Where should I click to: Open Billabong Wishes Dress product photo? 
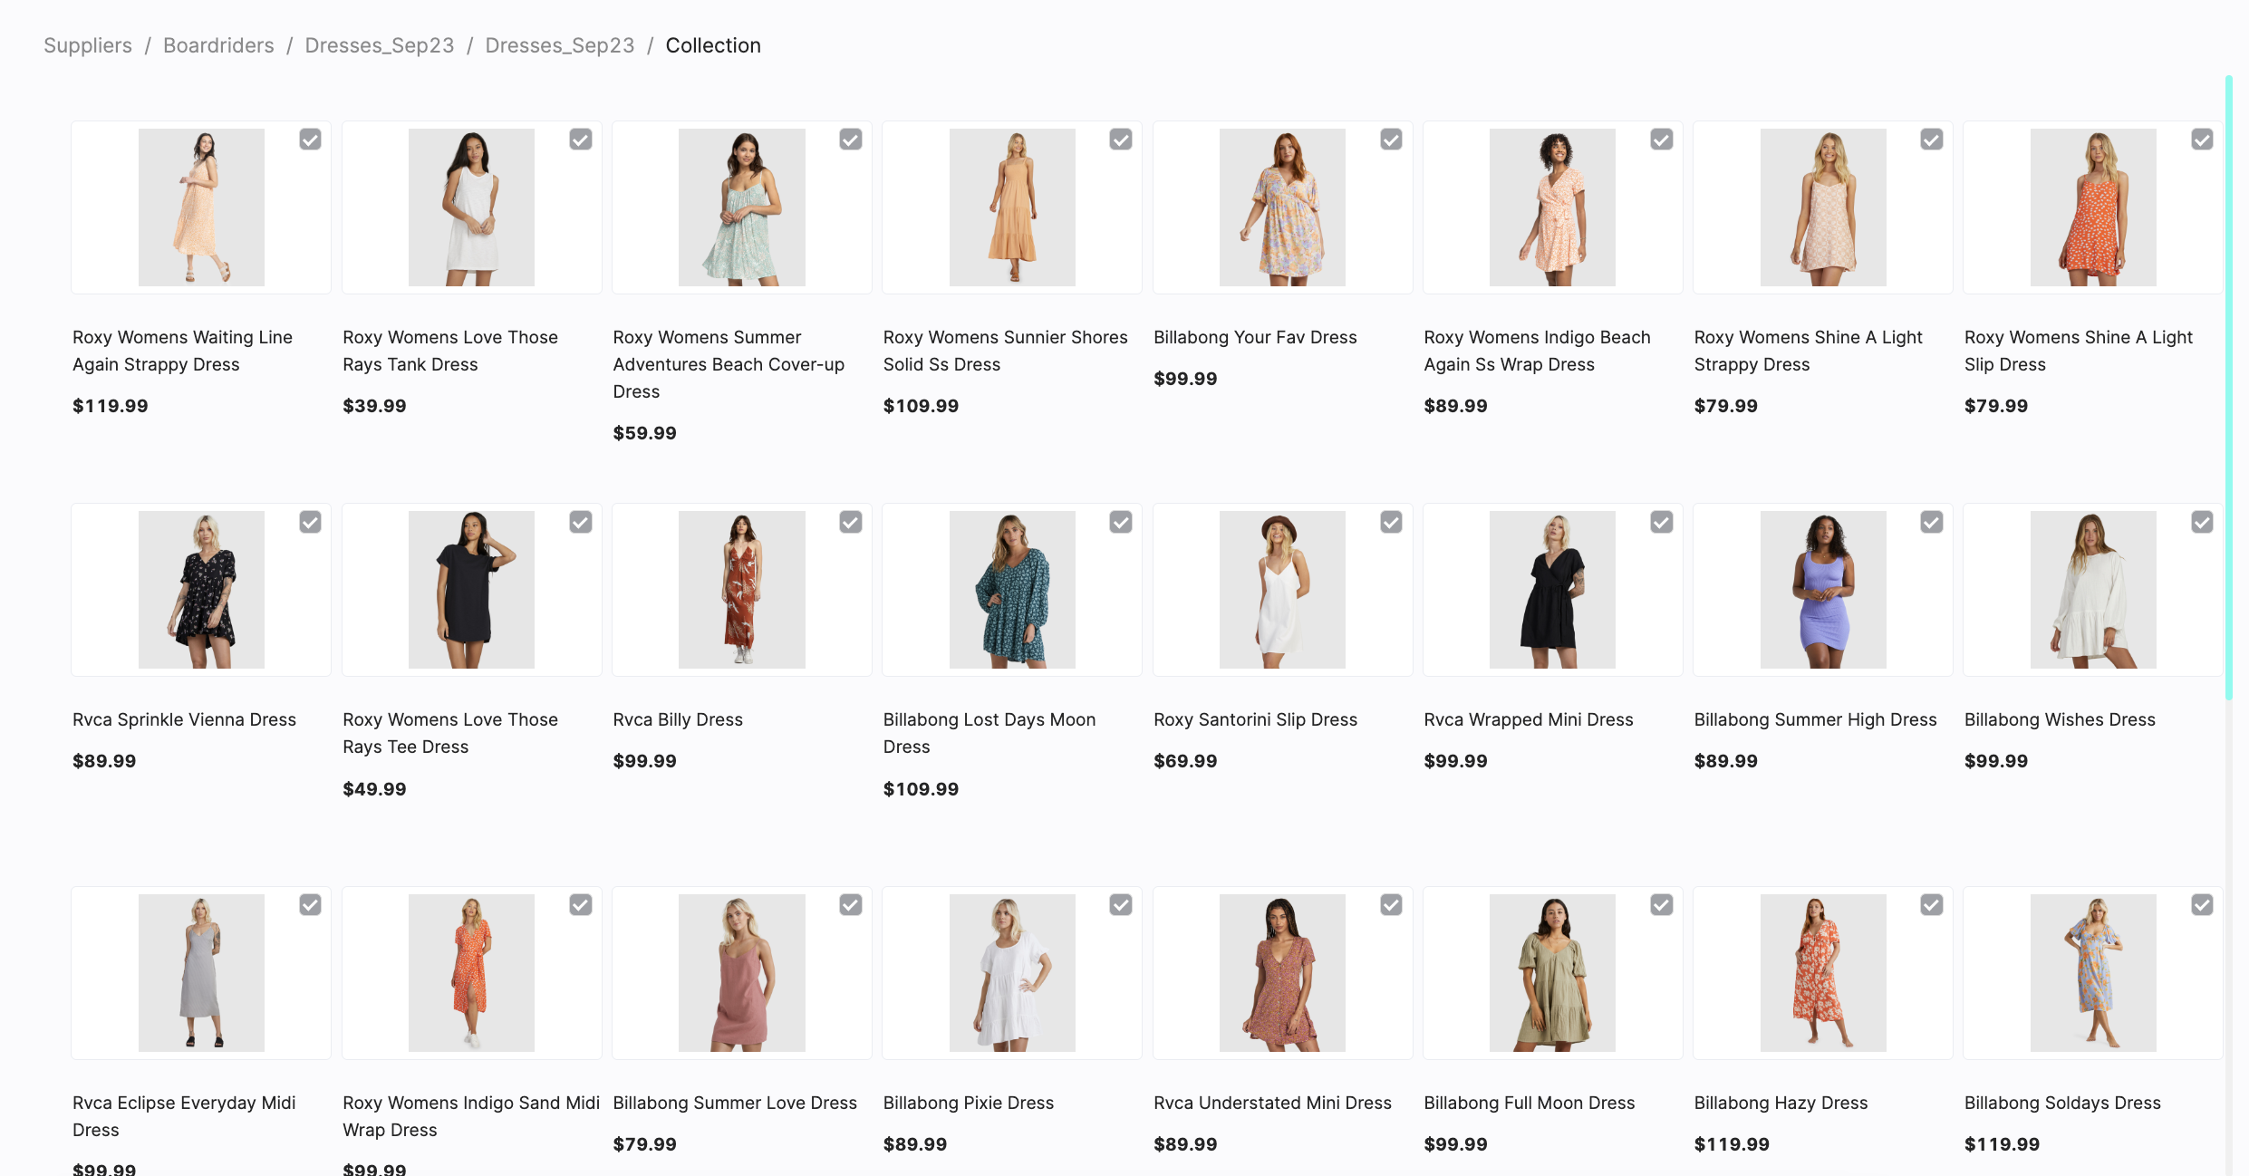2093,590
